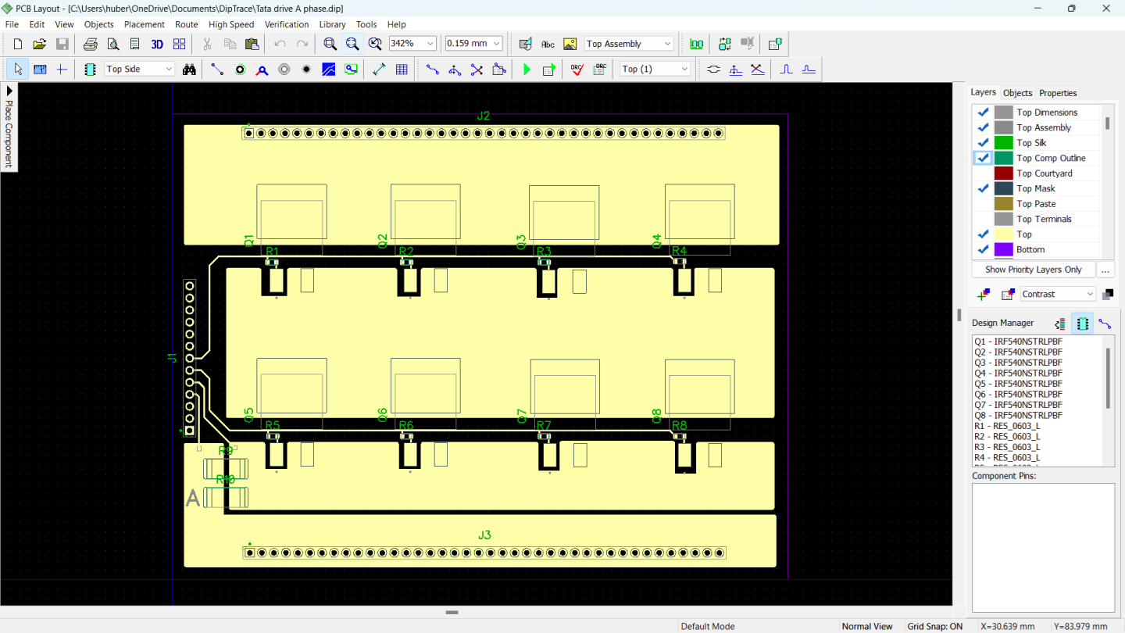Image resolution: width=1125 pixels, height=633 pixels.
Task: Enable the Top Courtyard layer checkbox
Action: point(983,173)
